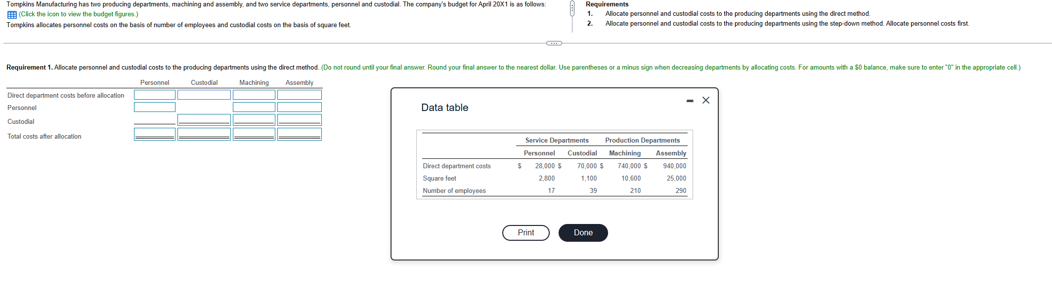Click the horizontal ellipsis divider handle
The width and height of the screenshot is (1052, 297).
coord(554,43)
